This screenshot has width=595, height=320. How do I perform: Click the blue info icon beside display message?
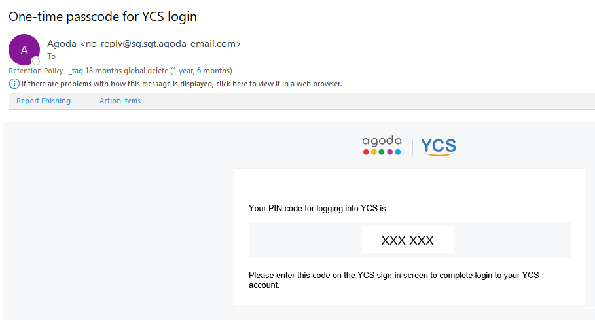(14, 84)
